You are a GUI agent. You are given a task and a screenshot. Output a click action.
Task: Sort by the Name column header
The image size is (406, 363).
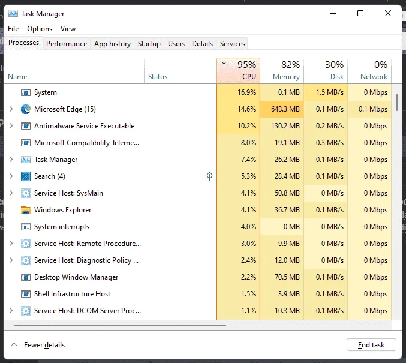[74, 71]
